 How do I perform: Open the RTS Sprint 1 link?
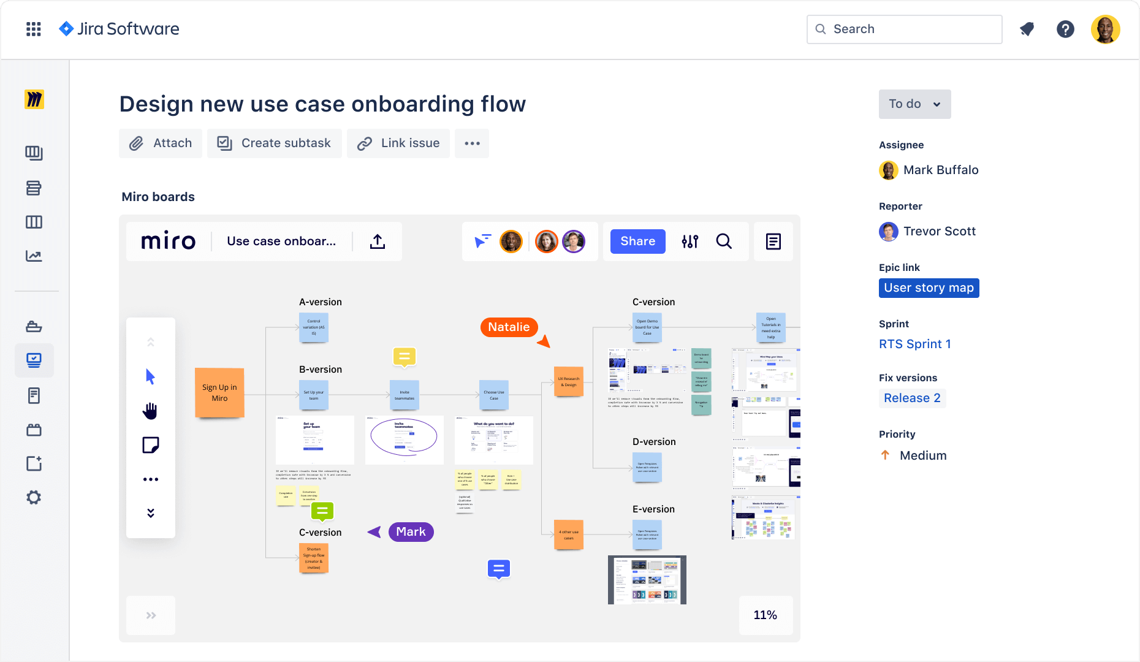click(x=915, y=344)
